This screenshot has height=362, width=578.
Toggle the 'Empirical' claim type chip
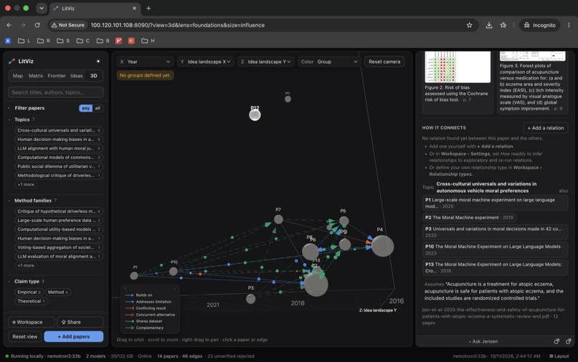click(29, 292)
